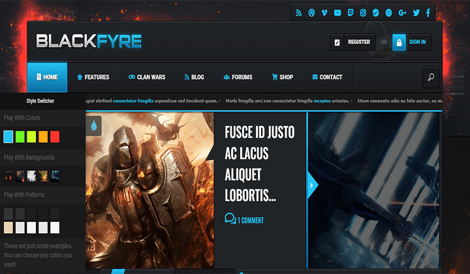Pick the red color swatch
Screen dimensions: 470x274
point(55,137)
